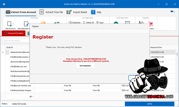Select the Extracted Emails(s) tab

(x=14, y=33)
